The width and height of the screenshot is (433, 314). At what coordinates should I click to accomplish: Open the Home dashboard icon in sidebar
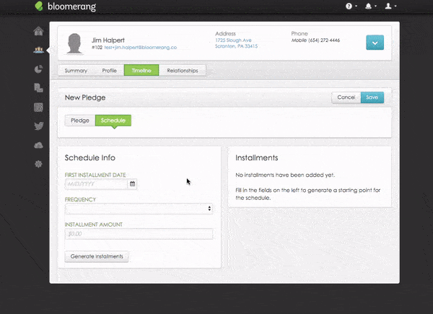click(38, 31)
